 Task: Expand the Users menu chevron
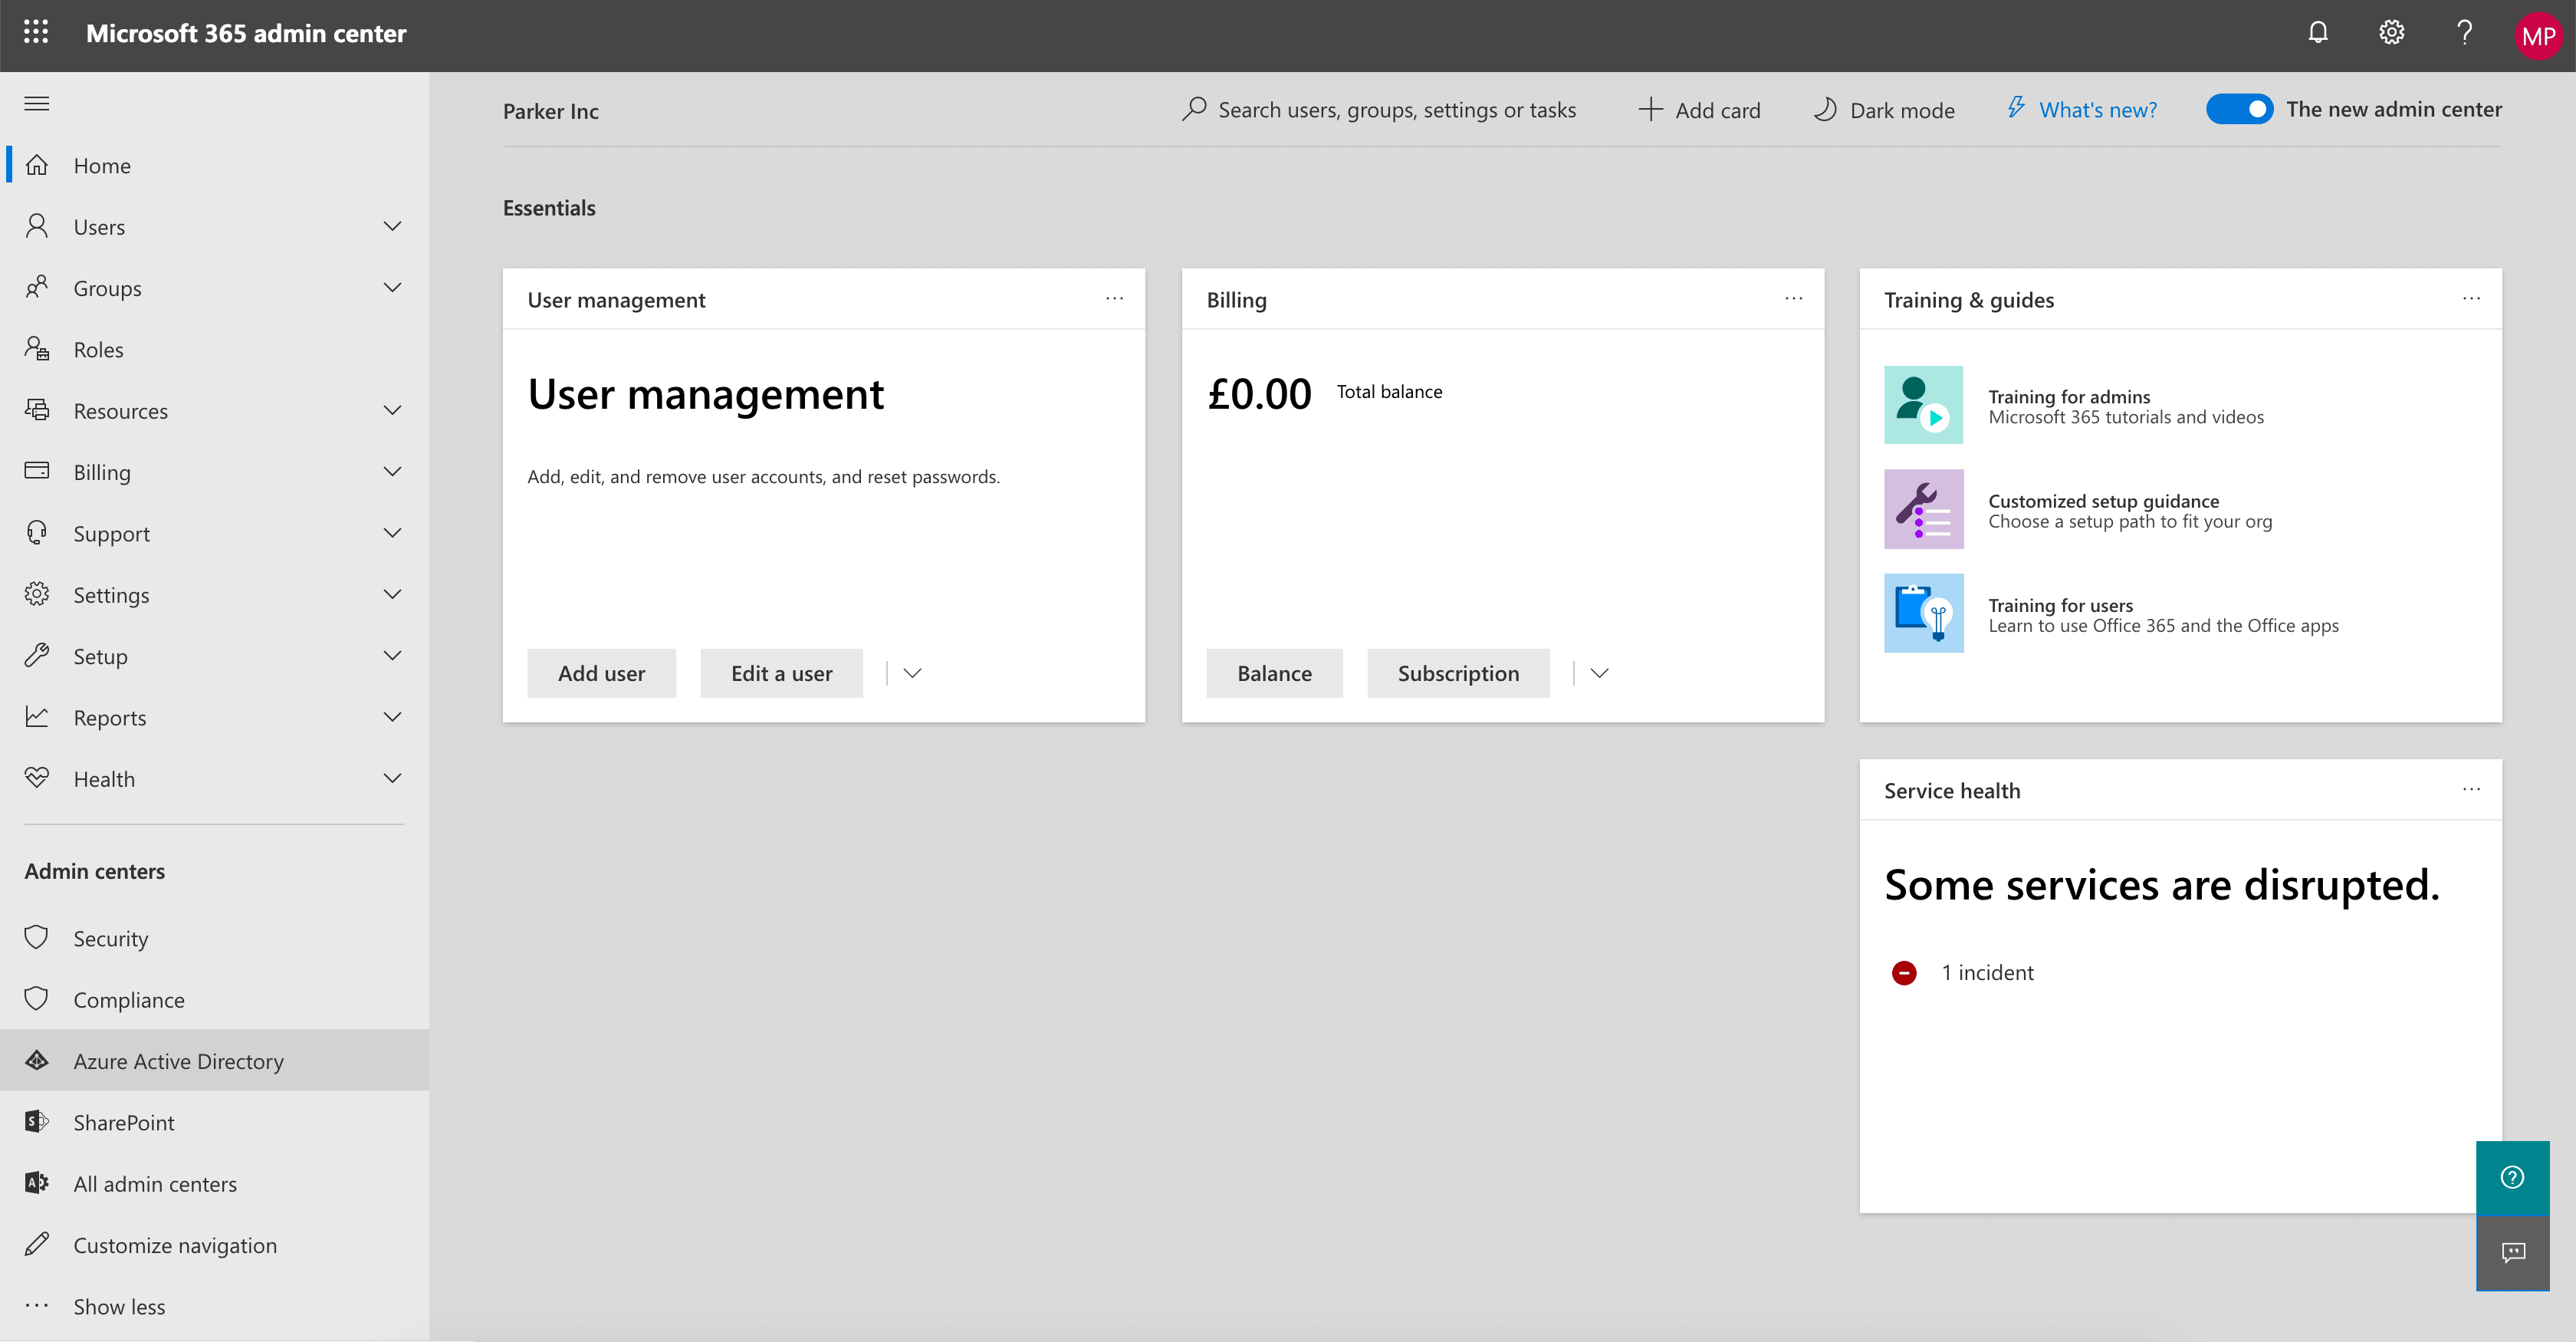click(393, 226)
